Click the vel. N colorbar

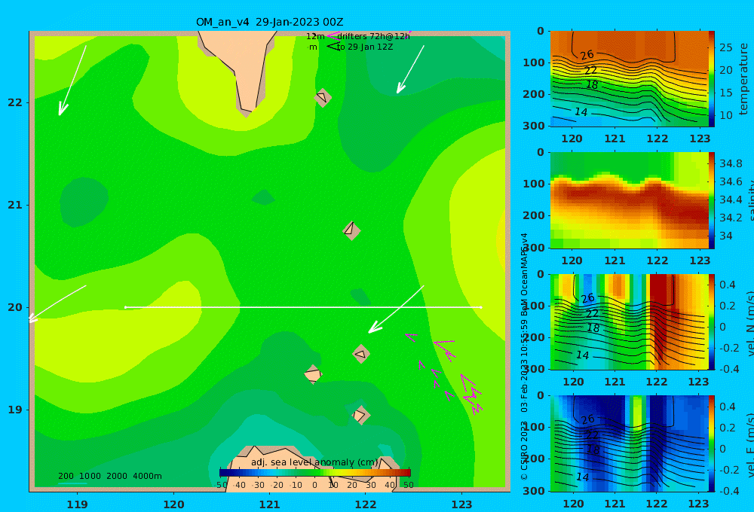[712, 322]
